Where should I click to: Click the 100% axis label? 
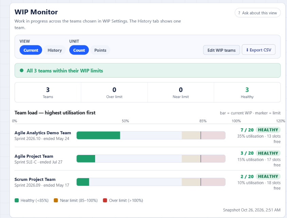pos(236,121)
